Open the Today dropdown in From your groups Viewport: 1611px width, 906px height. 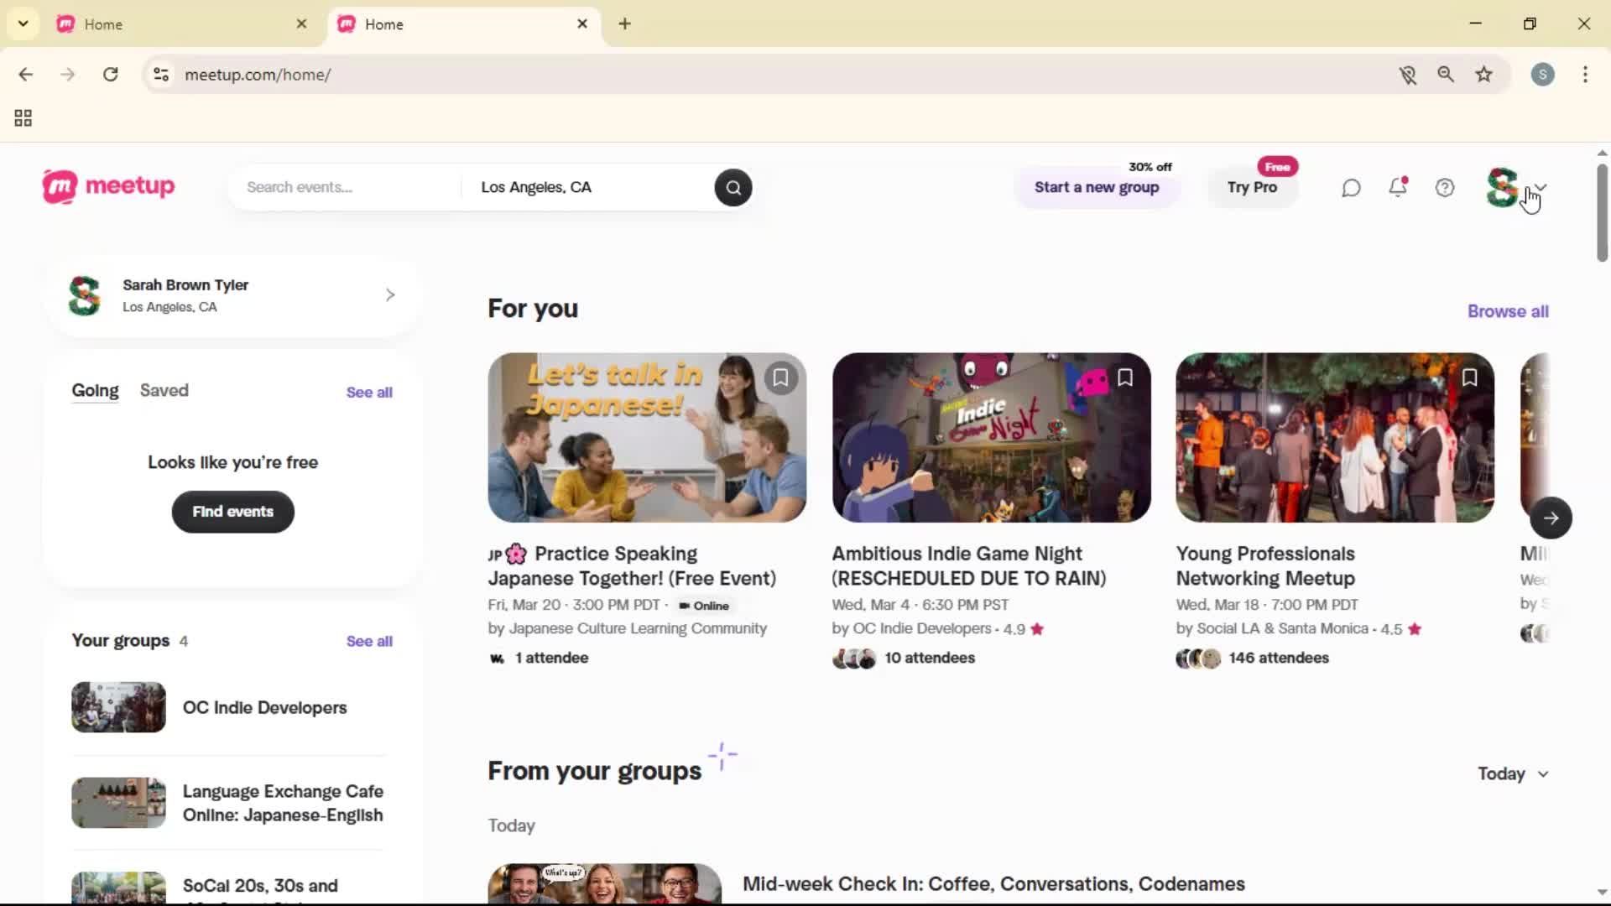1512,773
